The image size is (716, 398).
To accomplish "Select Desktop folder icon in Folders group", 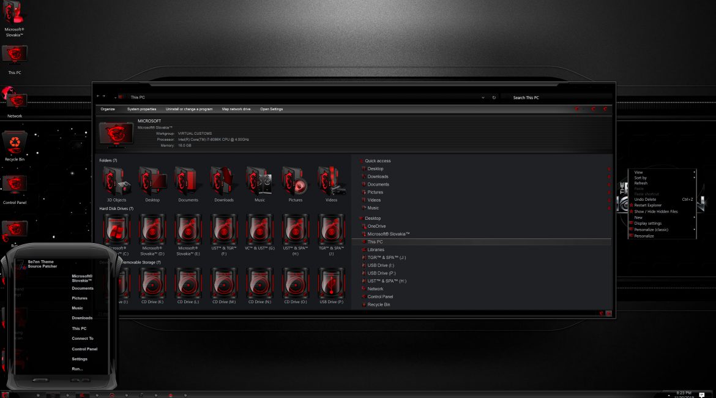I will (x=152, y=181).
